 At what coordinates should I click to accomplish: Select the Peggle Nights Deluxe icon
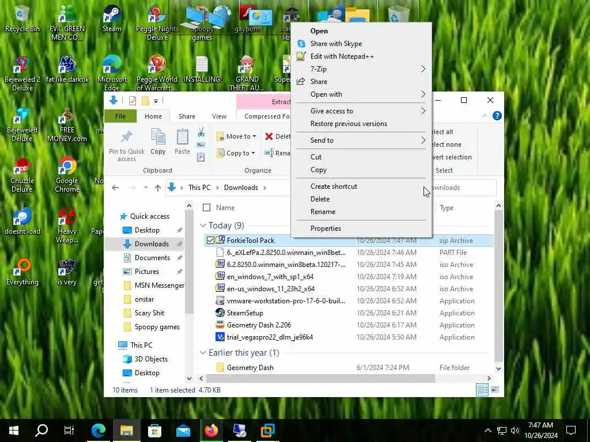157,22
